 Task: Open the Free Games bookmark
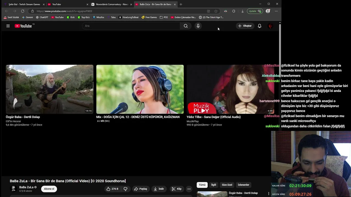point(149,17)
